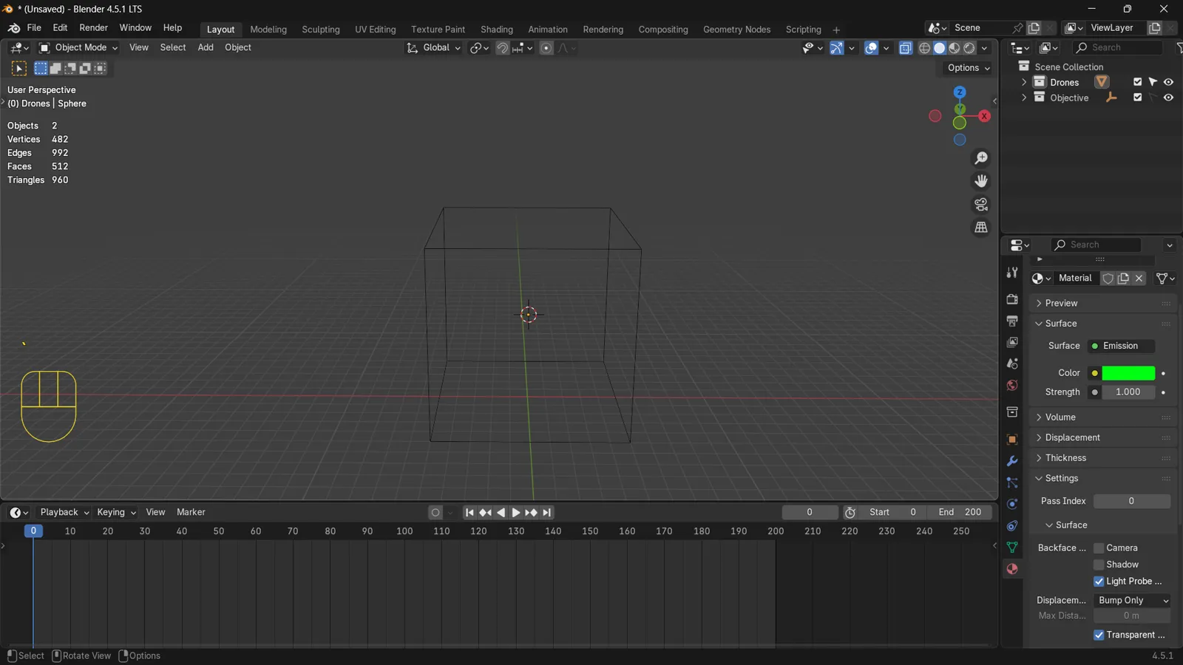1183x665 pixels.
Task: Toggle camera view icon in viewport
Action: point(981,204)
